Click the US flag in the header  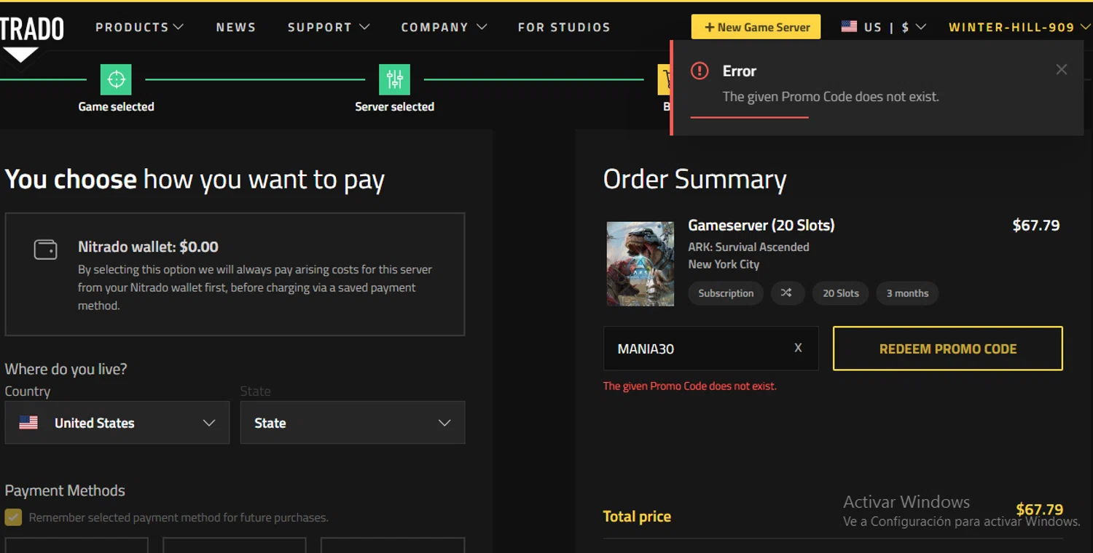pos(849,26)
